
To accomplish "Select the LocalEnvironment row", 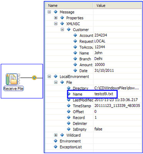I will (93, 77).
